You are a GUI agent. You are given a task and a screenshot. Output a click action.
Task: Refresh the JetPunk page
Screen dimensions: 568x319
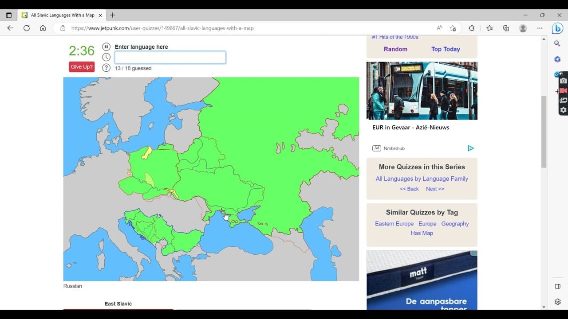pos(27,28)
